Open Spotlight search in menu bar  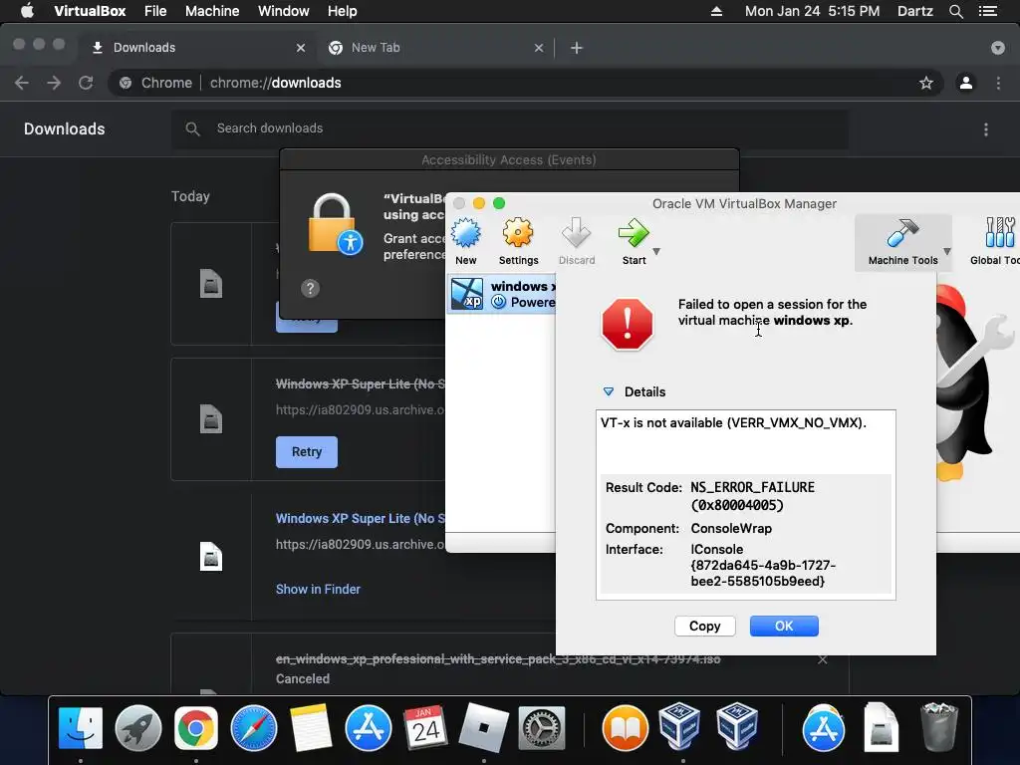[955, 11]
